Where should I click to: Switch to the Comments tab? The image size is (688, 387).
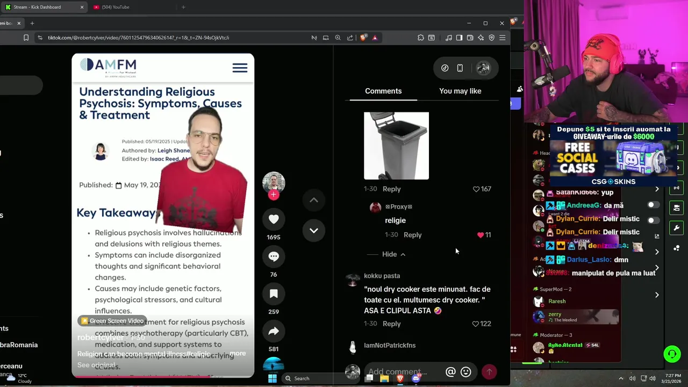(x=383, y=91)
